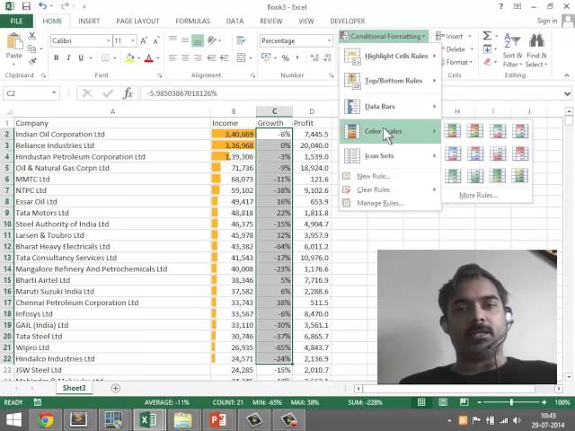Click Merge & Center icon
575x431 pixels.
pos(241,57)
